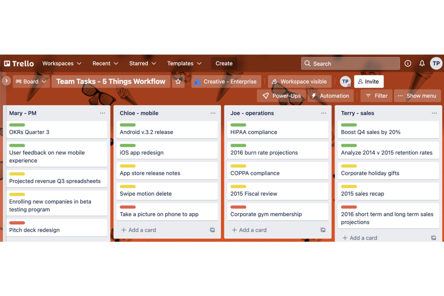
Task: Click the Trello logo home icon
Action: (x=19, y=64)
